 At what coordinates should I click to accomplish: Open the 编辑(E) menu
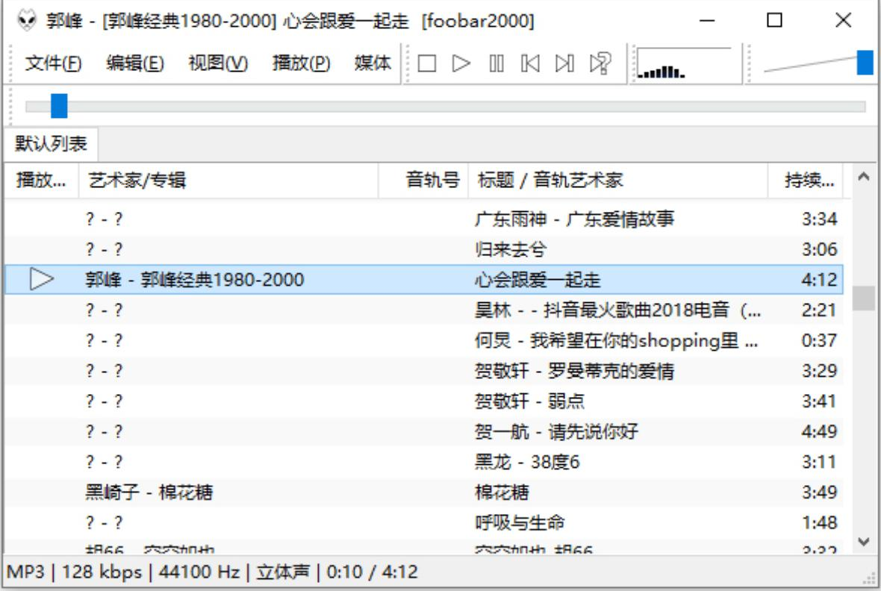(135, 63)
